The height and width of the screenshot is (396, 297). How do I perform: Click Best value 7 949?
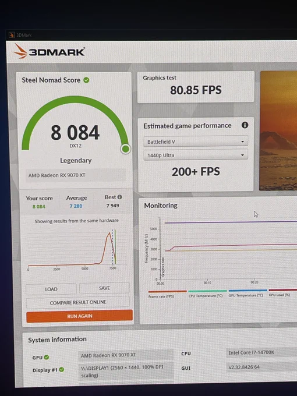click(x=112, y=206)
